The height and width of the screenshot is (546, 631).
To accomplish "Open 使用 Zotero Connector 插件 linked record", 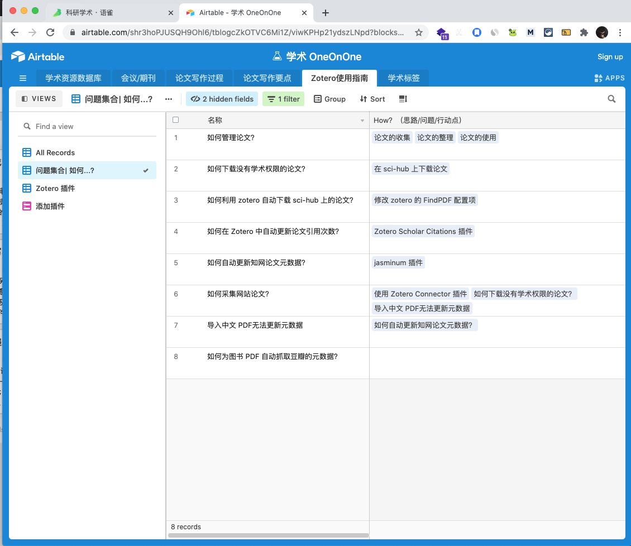I will [x=420, y=294].
